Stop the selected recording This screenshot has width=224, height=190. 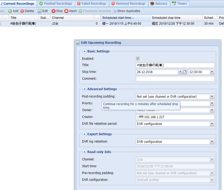[x=57, y=11]
